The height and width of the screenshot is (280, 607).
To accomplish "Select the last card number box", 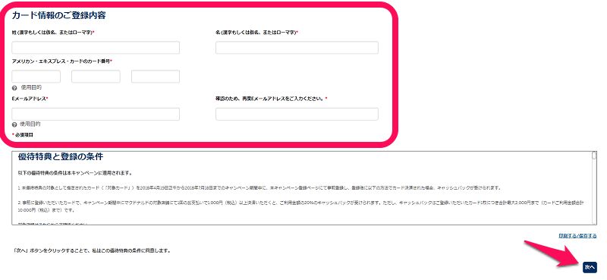I will coord(156,77).
